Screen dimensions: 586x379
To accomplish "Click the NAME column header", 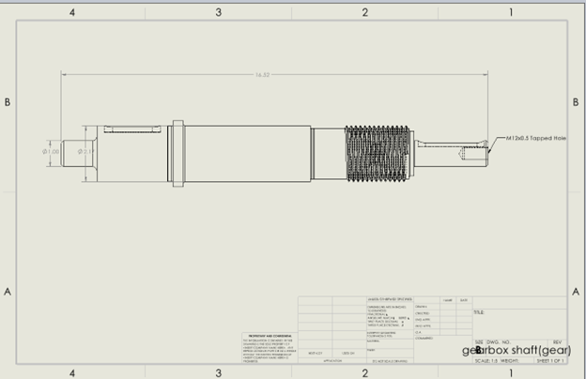I will click(447, 300).
